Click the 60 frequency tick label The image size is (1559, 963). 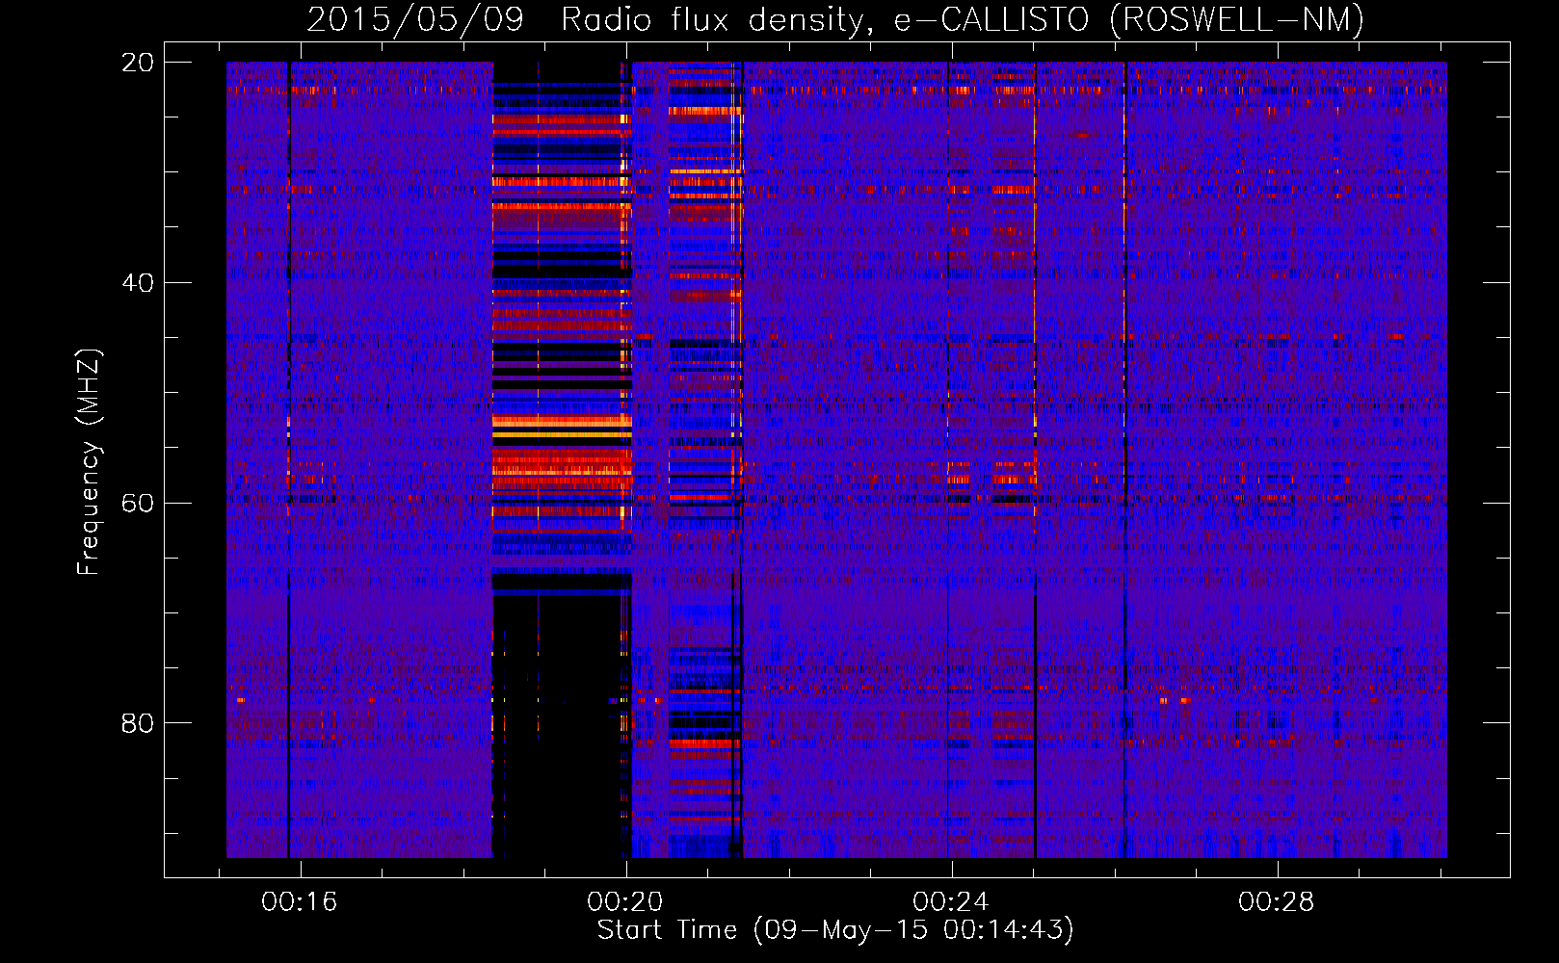tap(137, 503)
